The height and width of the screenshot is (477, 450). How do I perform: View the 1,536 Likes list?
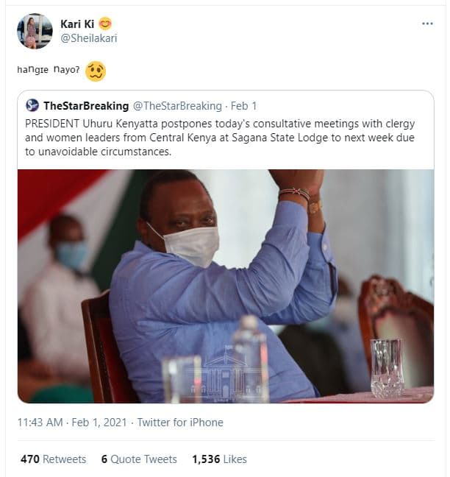coord(219,459)
